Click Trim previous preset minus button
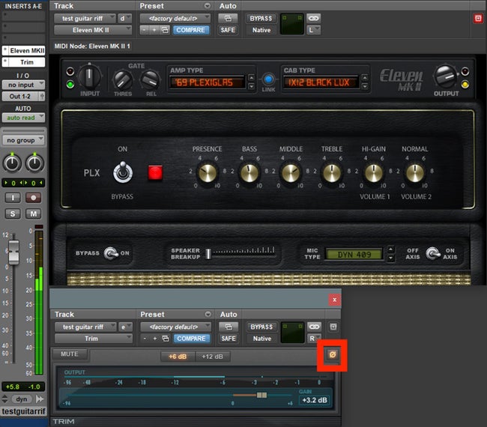This screenshot has height=427, width=487. pos(145,338)
